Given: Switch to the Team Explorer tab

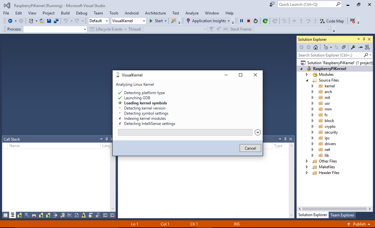Looking at the screenshot, I should pos(342,215).
